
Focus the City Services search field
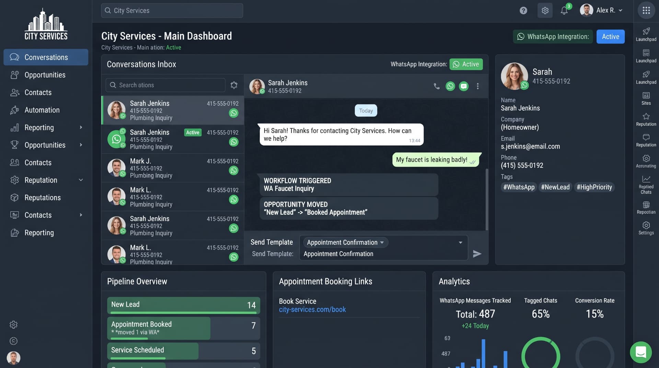[x=172, y=11]
